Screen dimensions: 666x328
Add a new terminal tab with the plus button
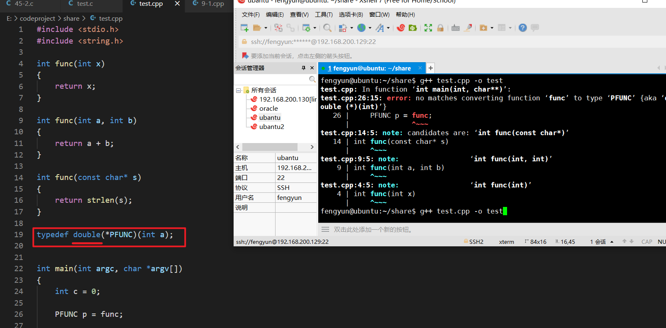click(x=431, y=68)
